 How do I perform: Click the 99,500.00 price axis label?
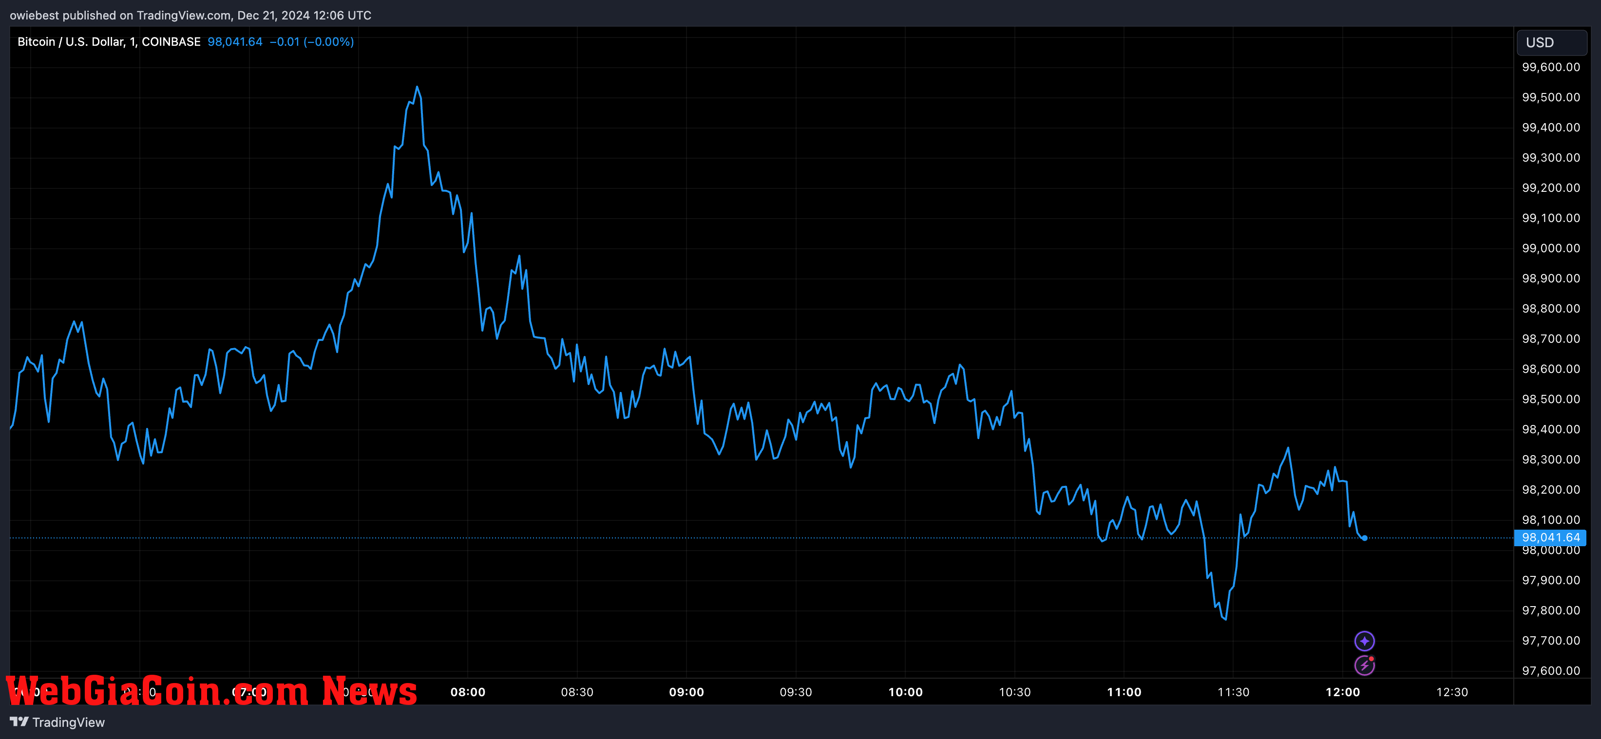[x=1551, y=97]
